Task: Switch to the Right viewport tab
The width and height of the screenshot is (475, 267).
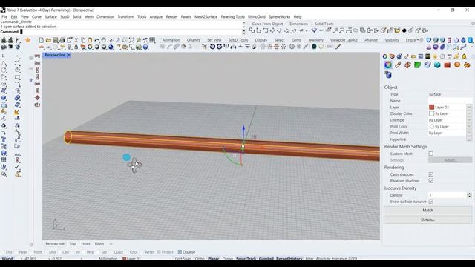Action: click(99, 244)
